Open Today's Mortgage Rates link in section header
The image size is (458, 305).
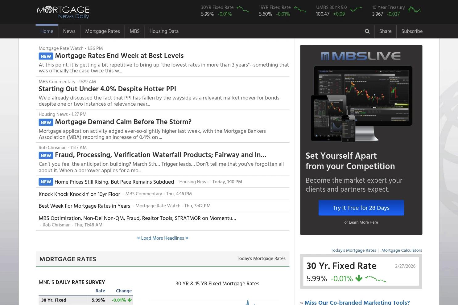click(x=261, y=258)
